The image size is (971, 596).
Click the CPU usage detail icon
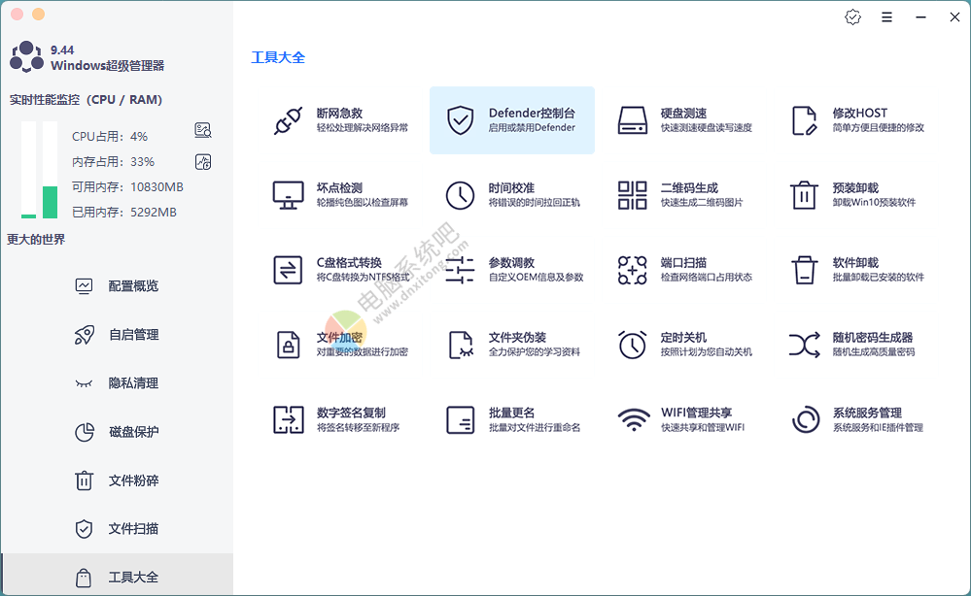click(202, 130)
